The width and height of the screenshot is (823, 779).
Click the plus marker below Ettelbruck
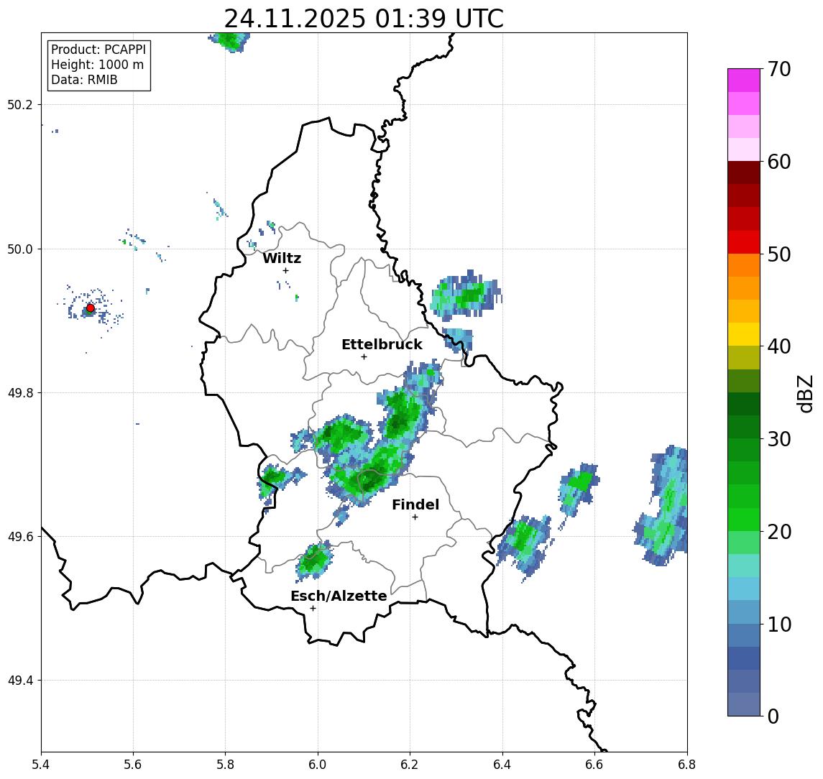coord(364,357)
